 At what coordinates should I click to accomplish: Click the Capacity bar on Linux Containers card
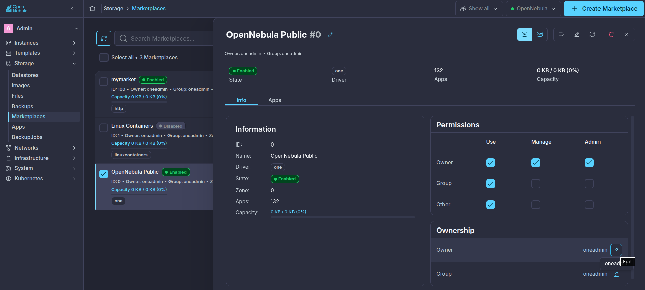tap(139, 148)
